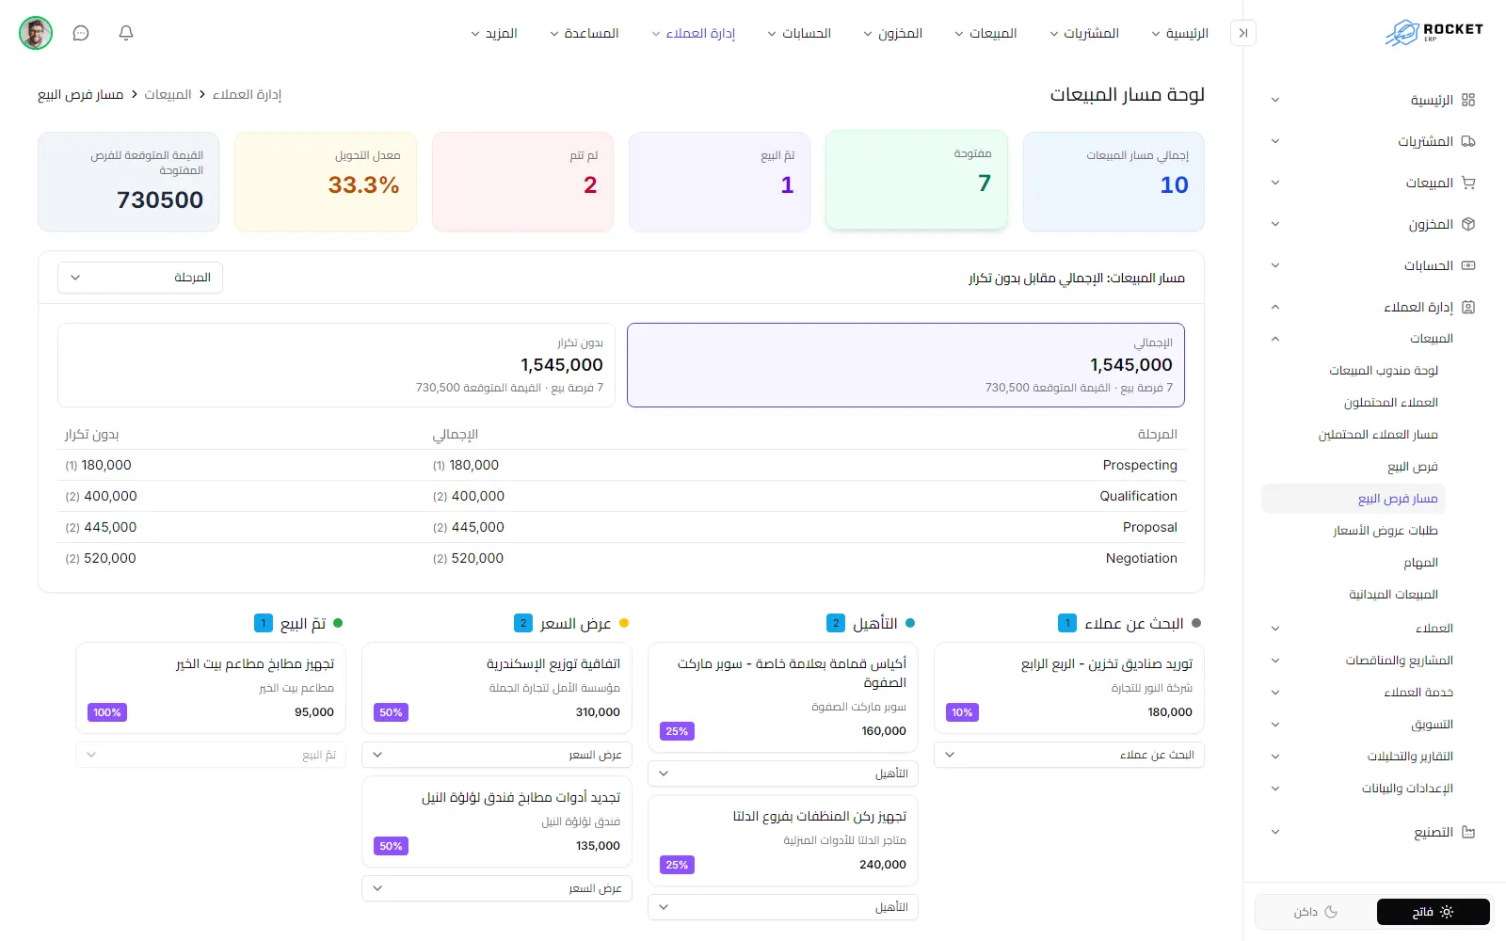Open the المرحلة filter dropdown
Image resolution: width=1506 pixels, height=941 pixels.
pyautogui.click(x=140, y=278)
